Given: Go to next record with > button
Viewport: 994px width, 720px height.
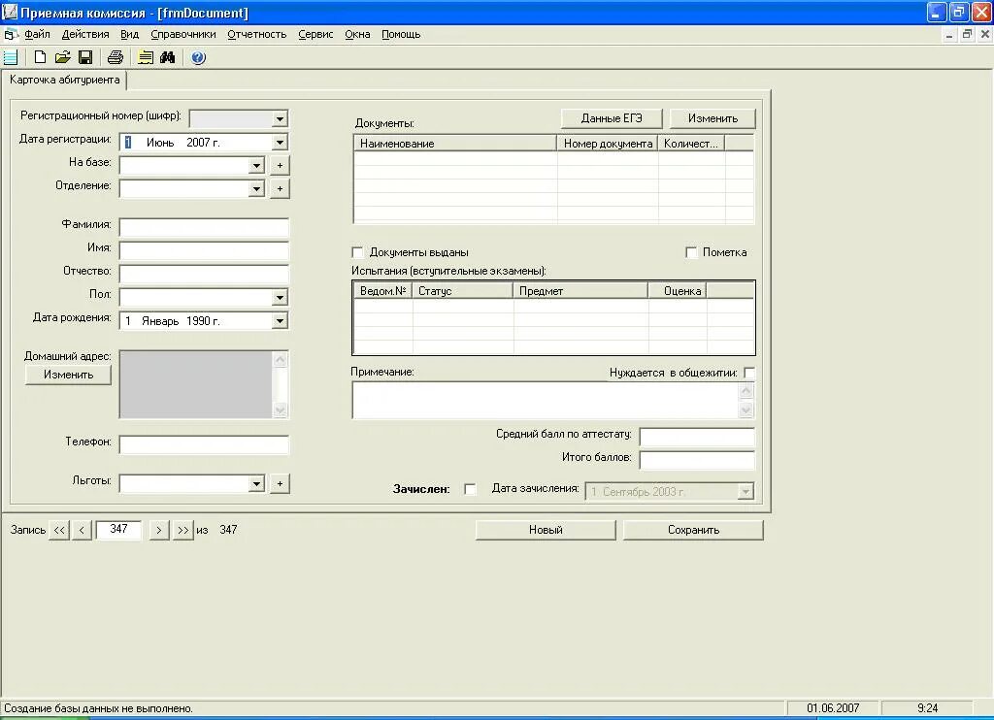Looking at the screenshot, I should coord(159,530).
